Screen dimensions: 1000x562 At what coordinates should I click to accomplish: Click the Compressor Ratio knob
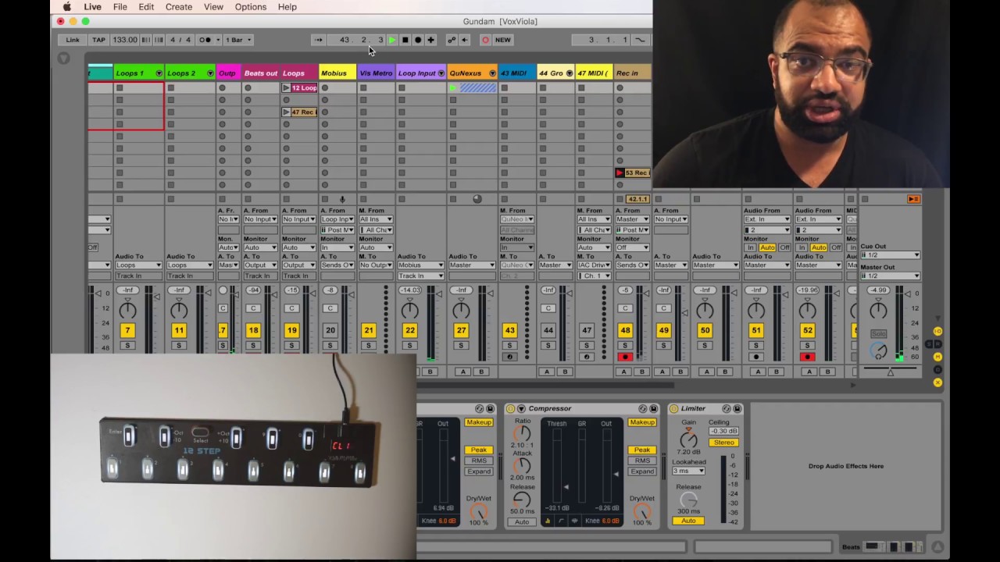pos(522,434)
